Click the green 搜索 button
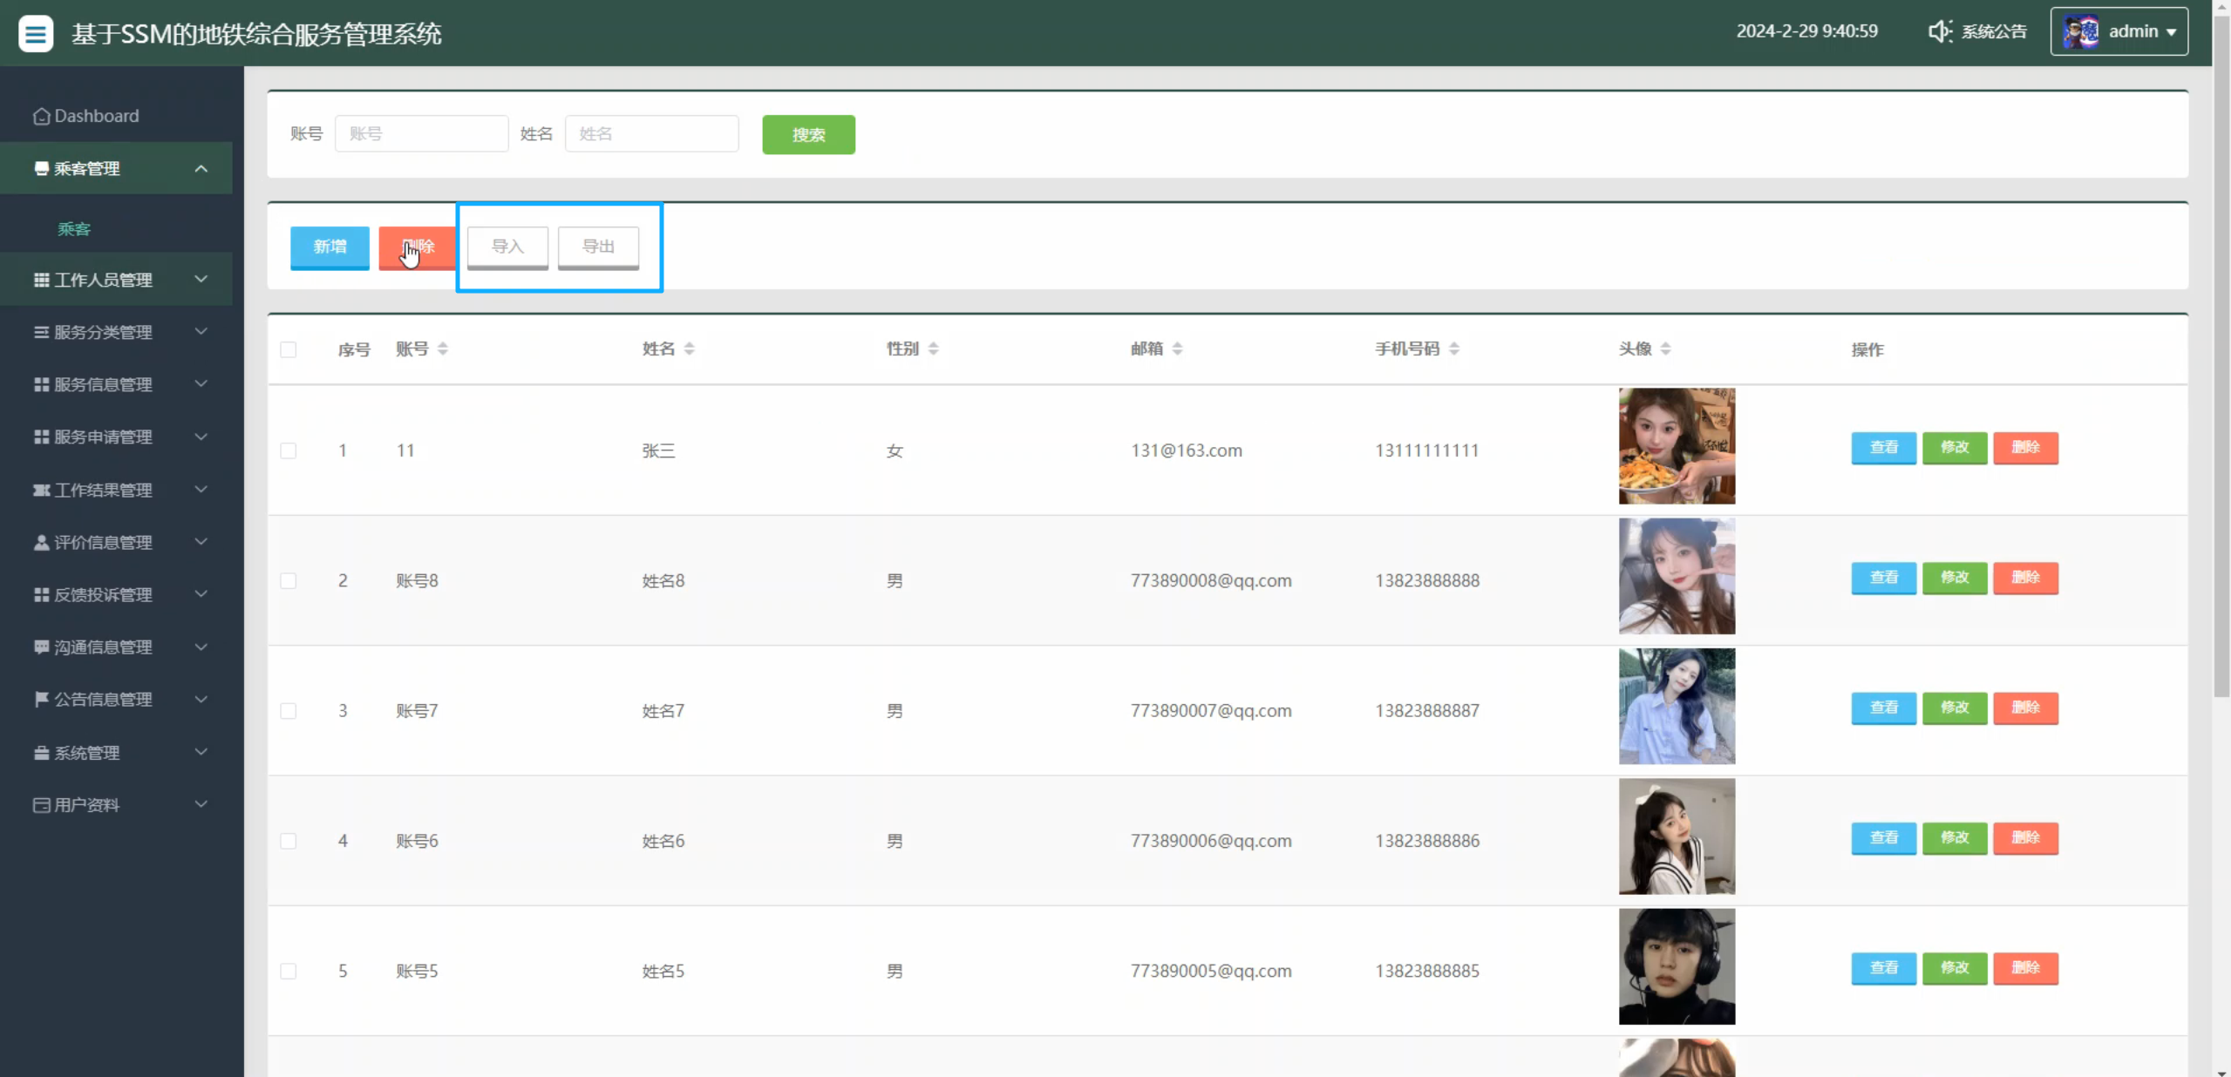2231x1077 pixels. click(x=808, y=134)
